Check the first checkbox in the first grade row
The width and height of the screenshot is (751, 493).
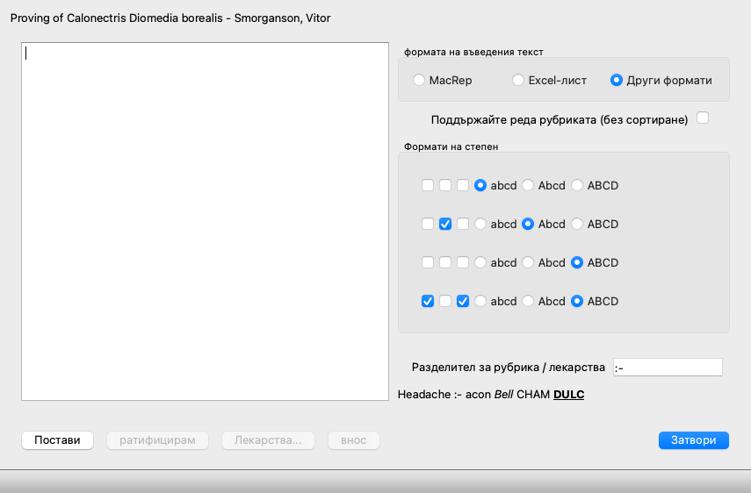click(x=428, y=185)
